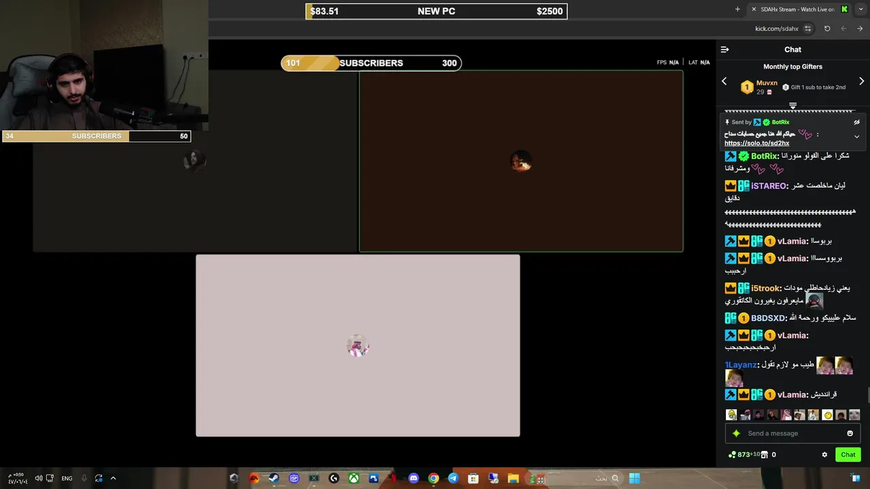Insert the first yellow emote in quick row
870x489 pixels.
pyautogui.click(x=731, y=415)
